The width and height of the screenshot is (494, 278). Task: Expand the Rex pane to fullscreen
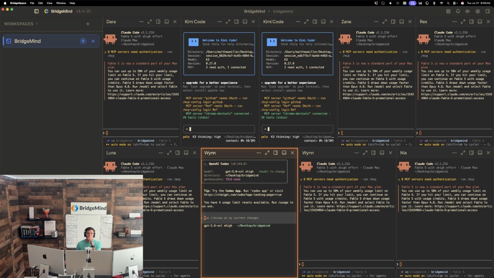click(463, 22)
